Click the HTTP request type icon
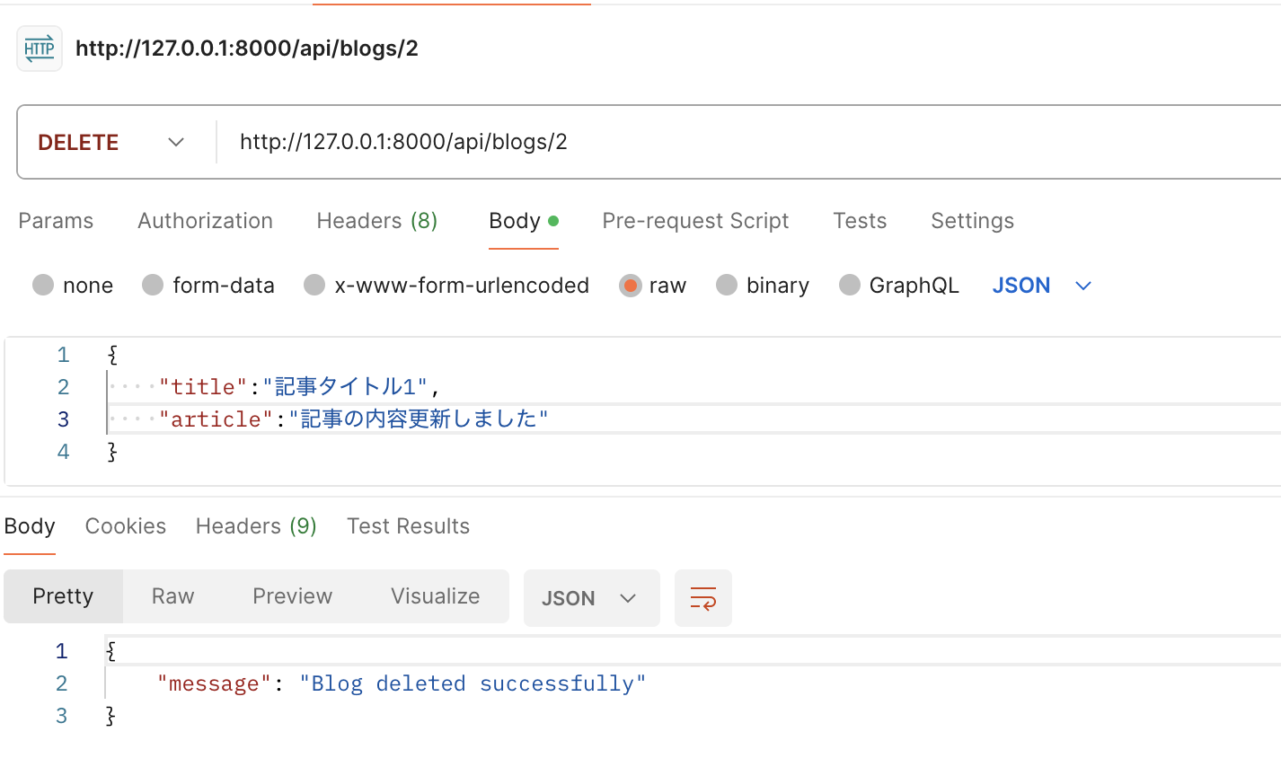The height and width of the screenshot is (767, 1281). (x=40, y=48)
